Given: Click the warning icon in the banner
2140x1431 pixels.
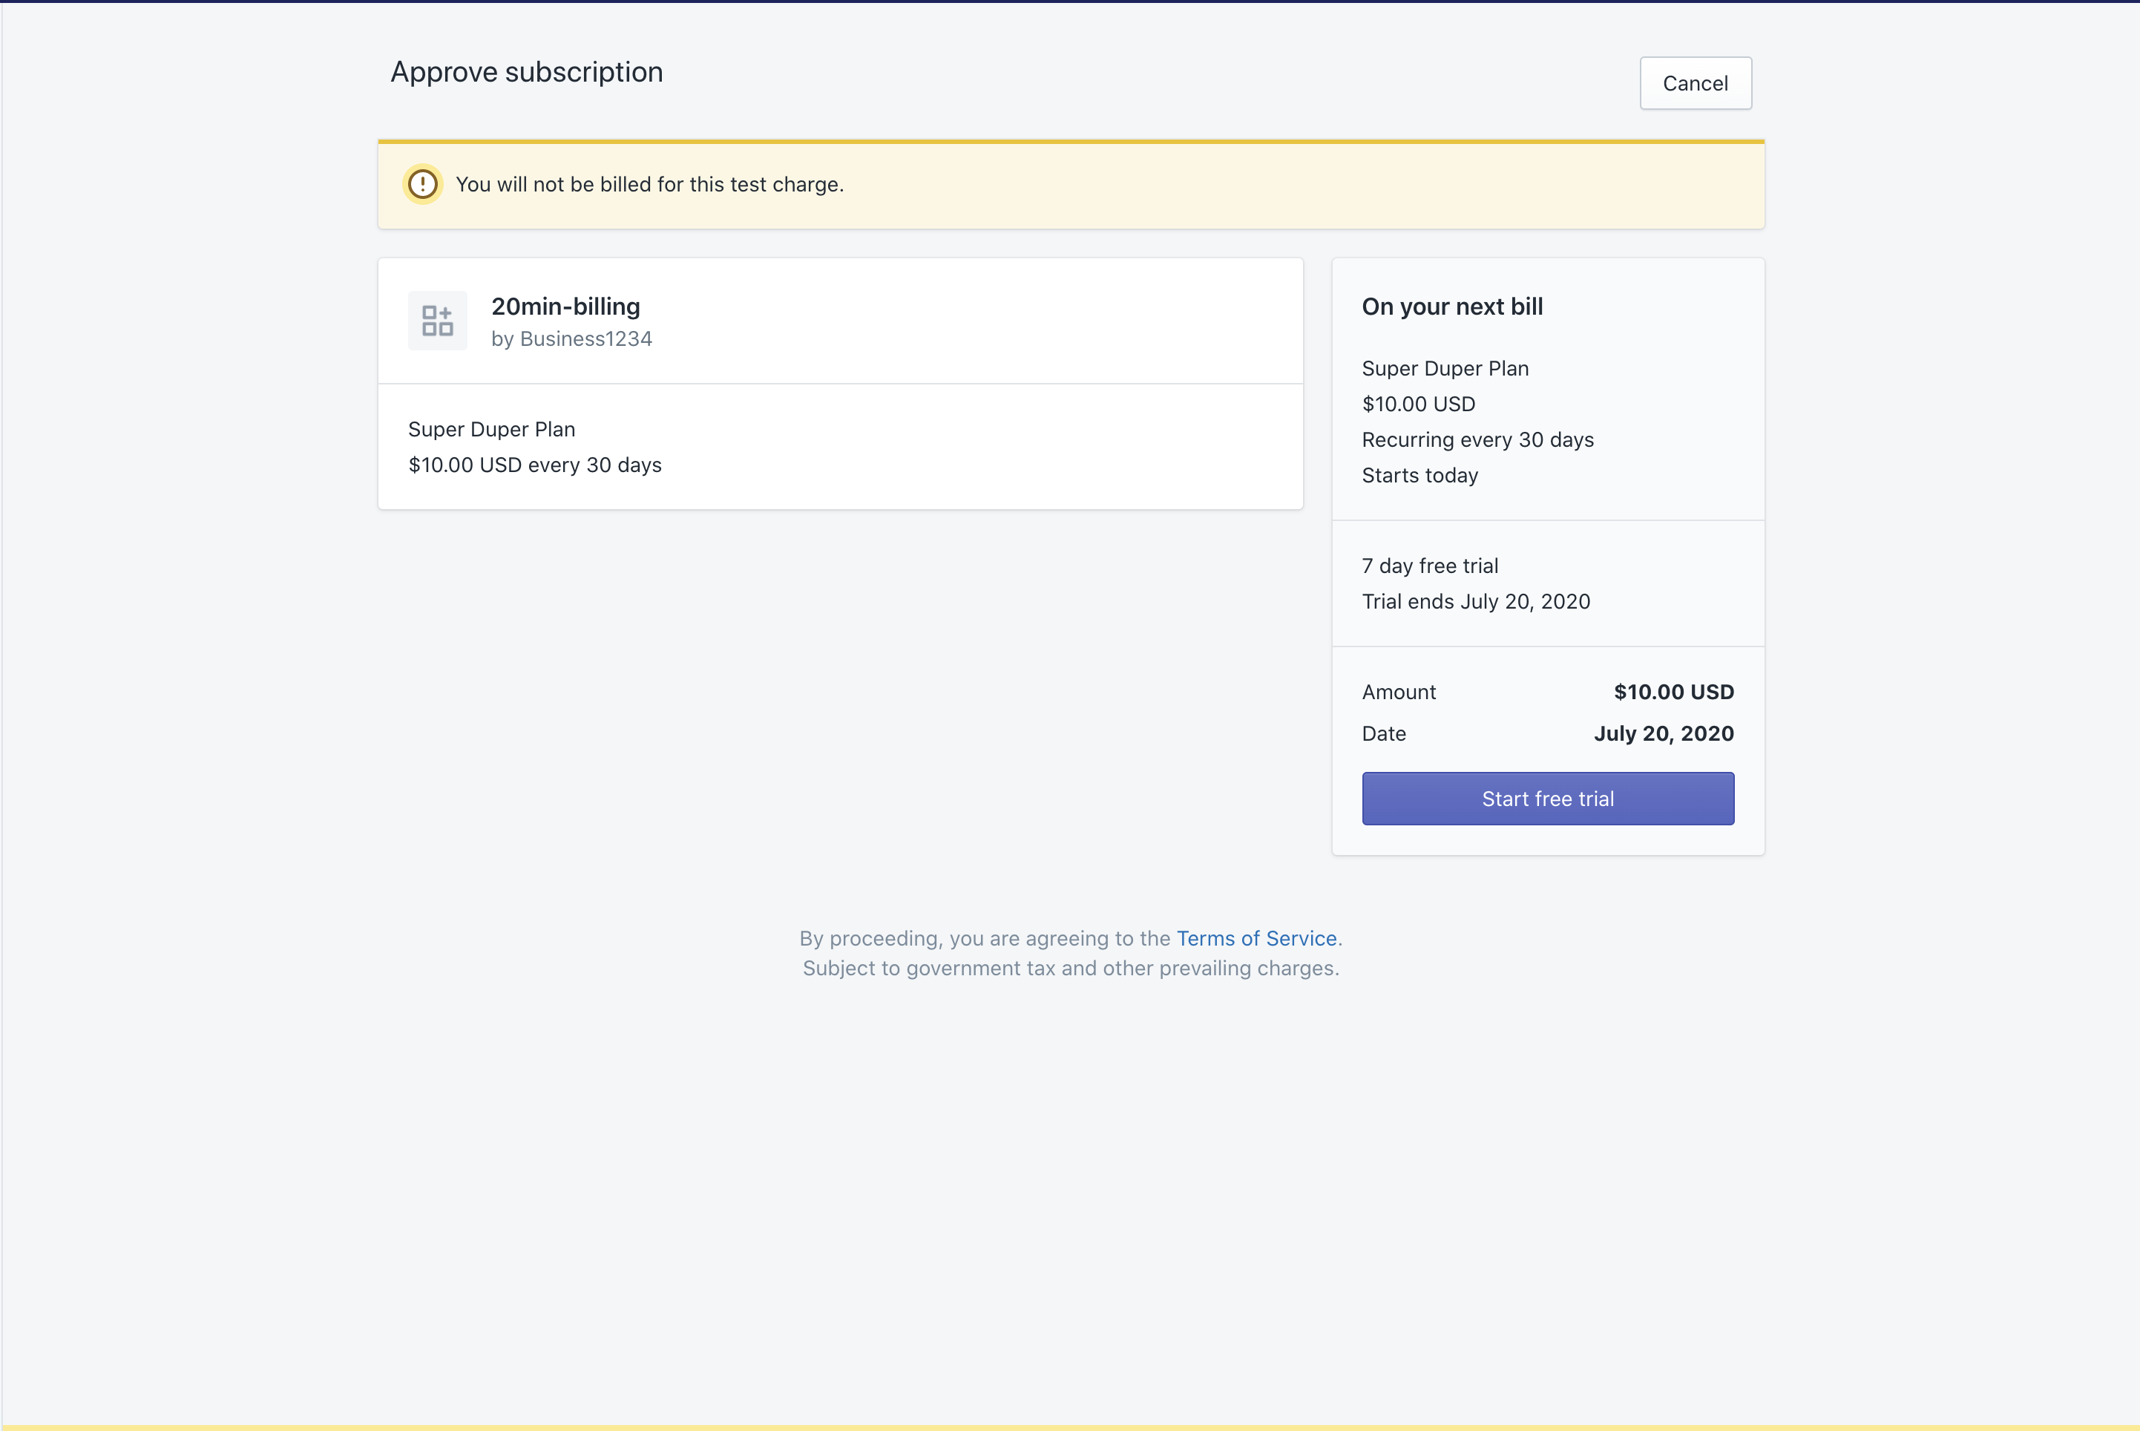Looking at the screenshot, I should (422, 184).
